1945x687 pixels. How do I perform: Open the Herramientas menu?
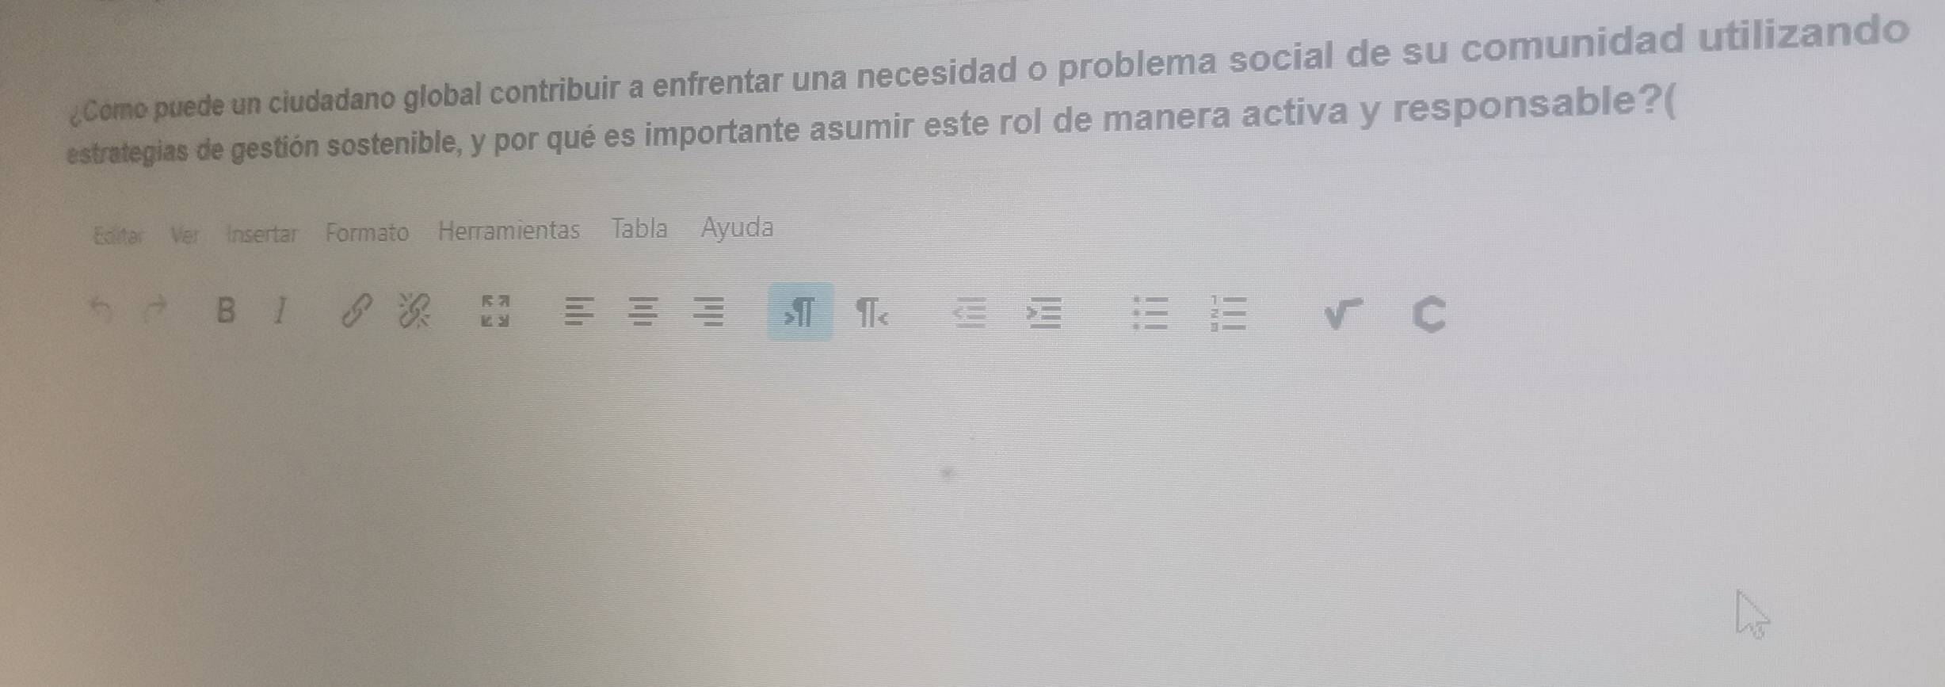coord(509,231)
